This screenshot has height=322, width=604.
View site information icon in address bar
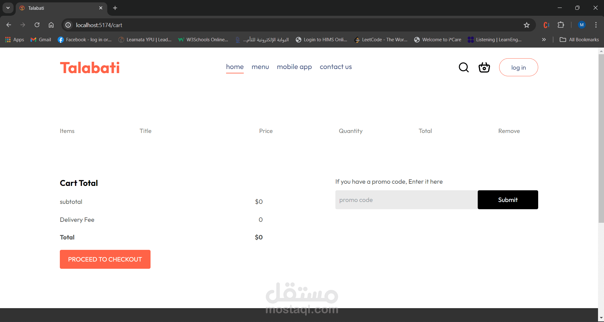[x=68, y=25]
